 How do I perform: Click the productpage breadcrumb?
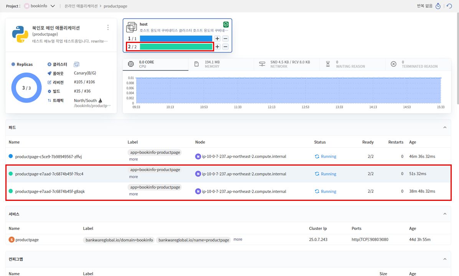click(x=116, y=6)
